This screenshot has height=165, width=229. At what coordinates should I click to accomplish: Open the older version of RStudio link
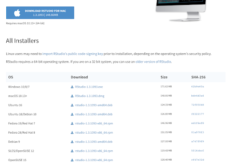point(153,62)
